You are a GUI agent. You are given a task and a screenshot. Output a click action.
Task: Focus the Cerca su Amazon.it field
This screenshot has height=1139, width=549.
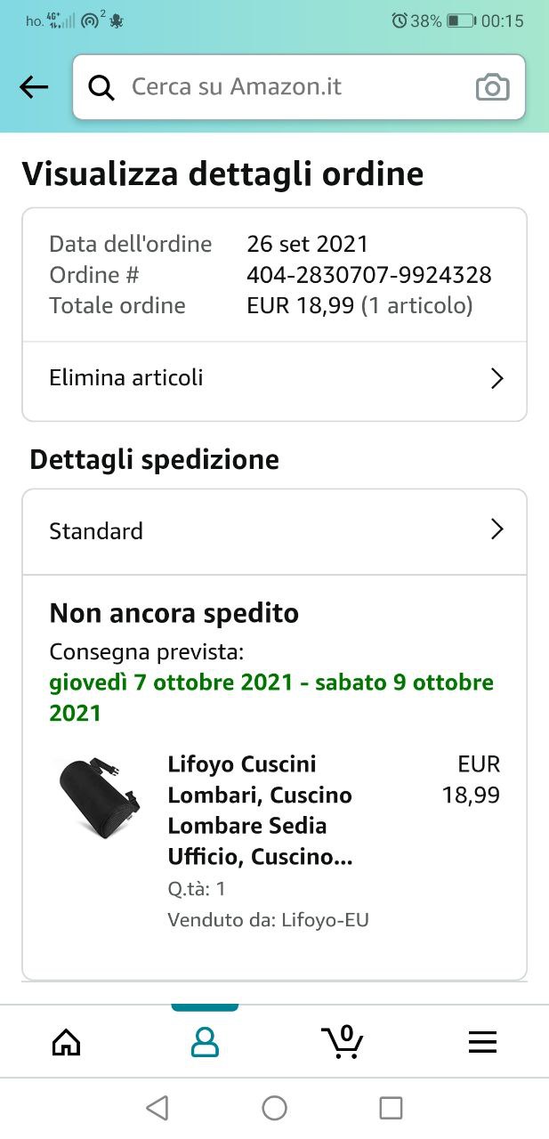pos(285,87)
